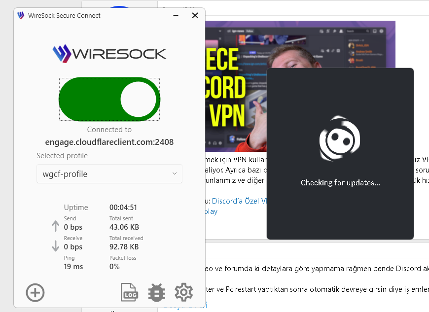Click Total sent value 43.06 KB

coord(124,227)
